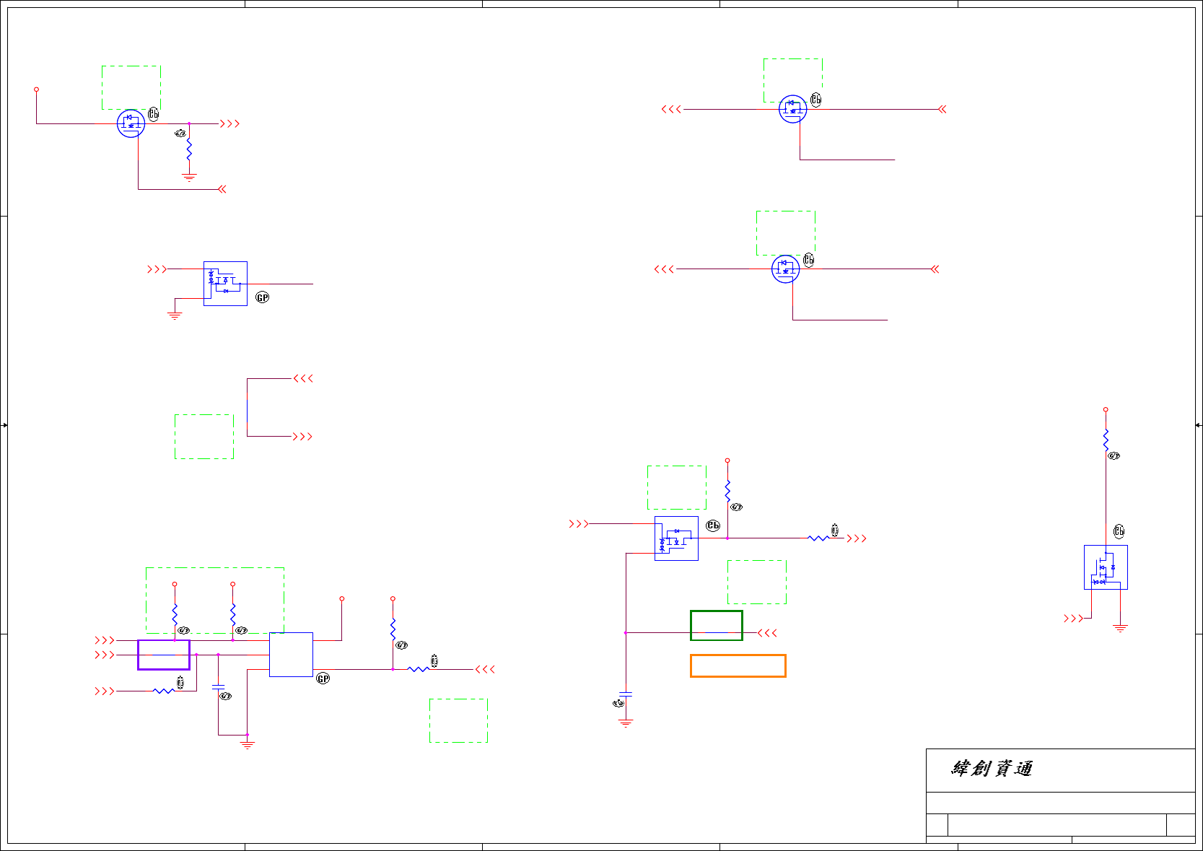Select the vertical resistor at the far right edge

(x=1106, y=440)
